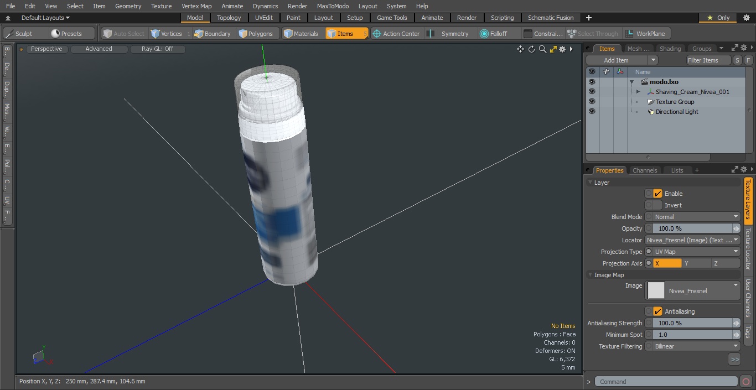Click the Filter Items field
This screenshot has width=756, height=390.
coord(708,60)
